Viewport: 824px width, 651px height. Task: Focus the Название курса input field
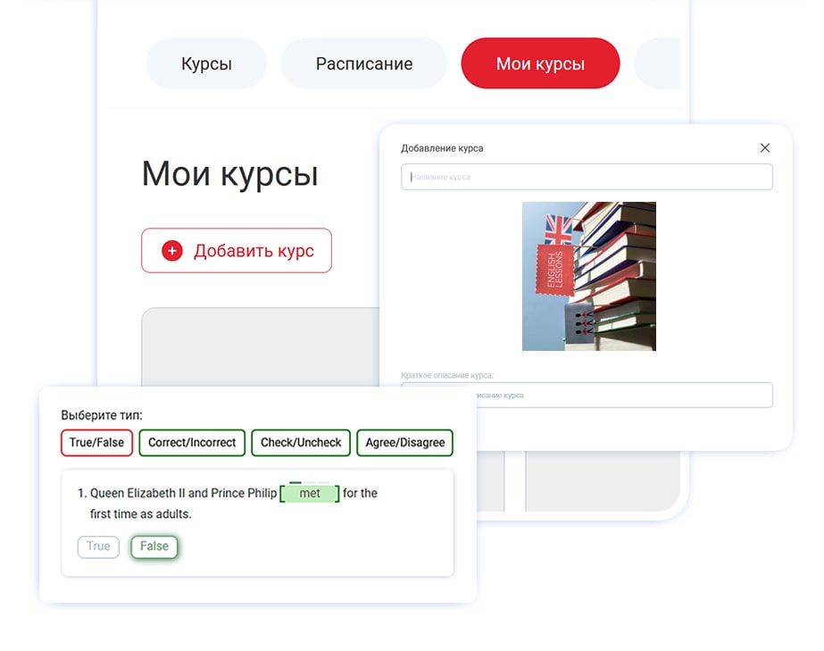click(x=587, y=177)
